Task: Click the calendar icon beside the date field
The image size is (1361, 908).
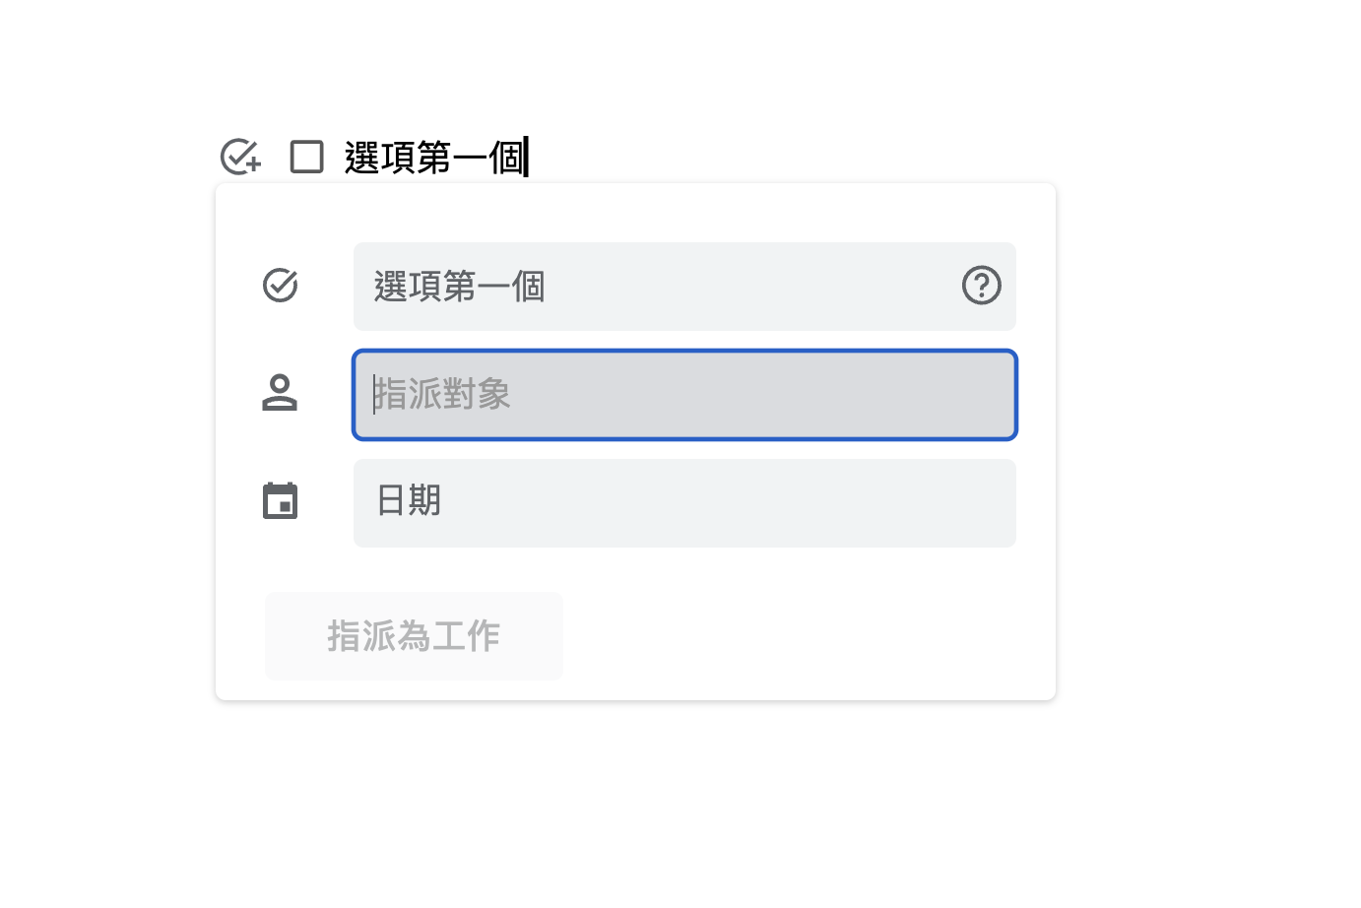Action: point(281,501)
